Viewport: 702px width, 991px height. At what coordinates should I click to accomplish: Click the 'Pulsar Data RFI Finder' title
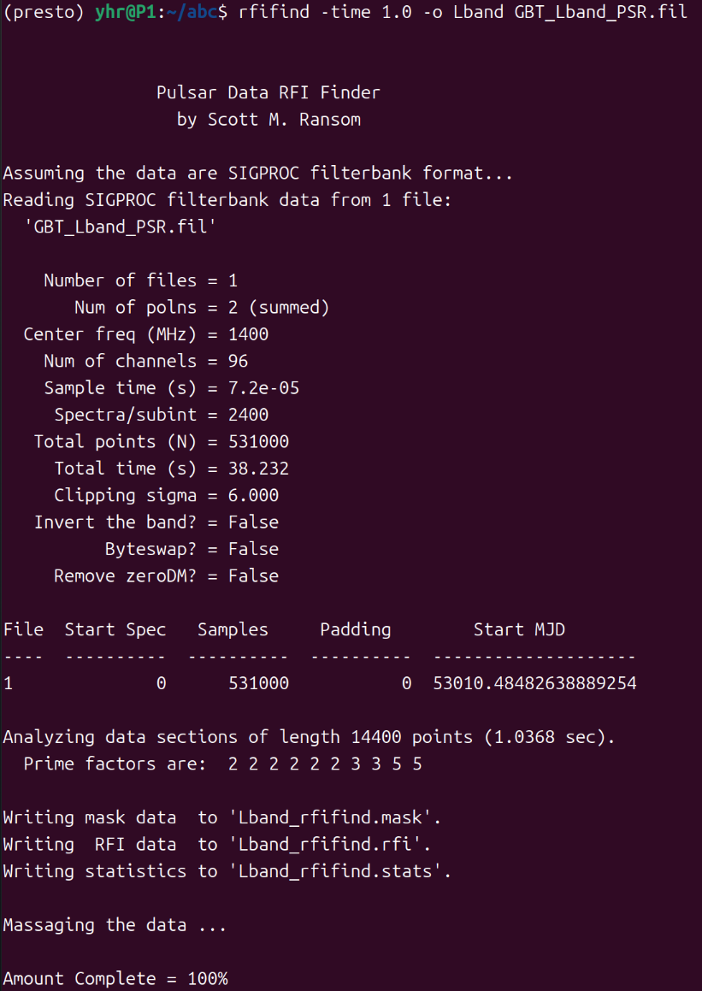coord(268,92)
